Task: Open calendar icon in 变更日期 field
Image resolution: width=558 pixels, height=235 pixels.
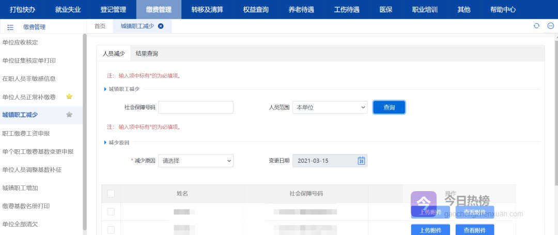Action: tap(361, 161)
